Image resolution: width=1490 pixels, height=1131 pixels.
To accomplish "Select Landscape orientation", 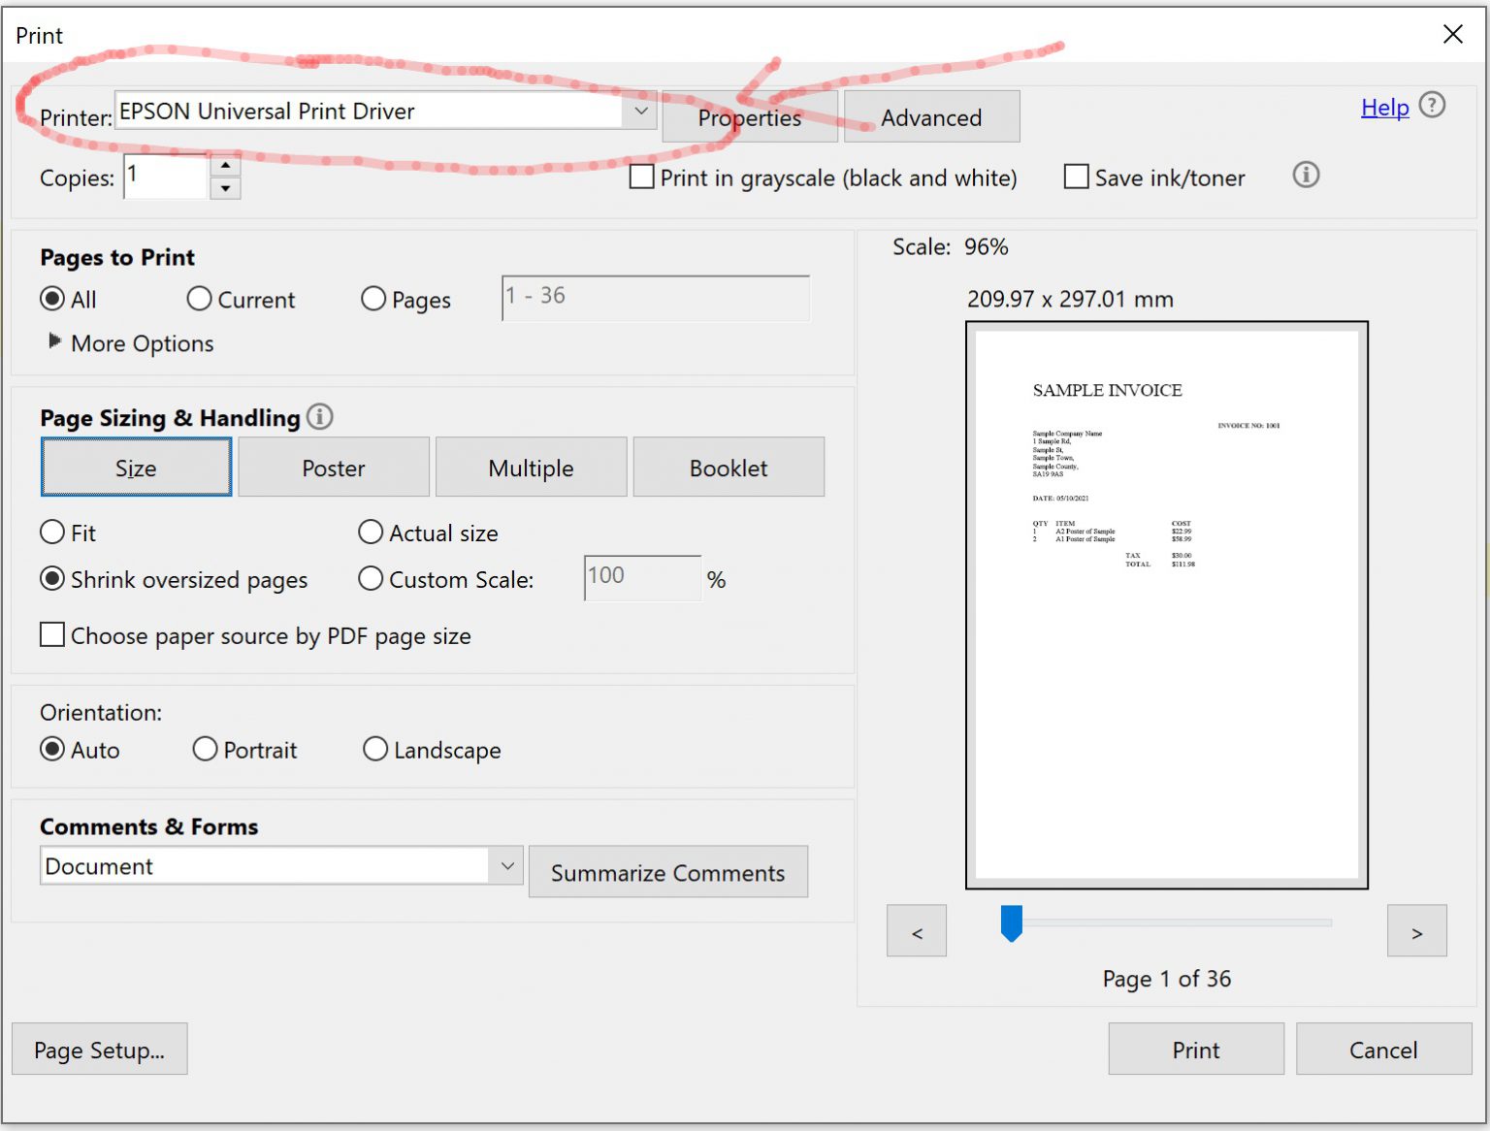I will point(375,749).
